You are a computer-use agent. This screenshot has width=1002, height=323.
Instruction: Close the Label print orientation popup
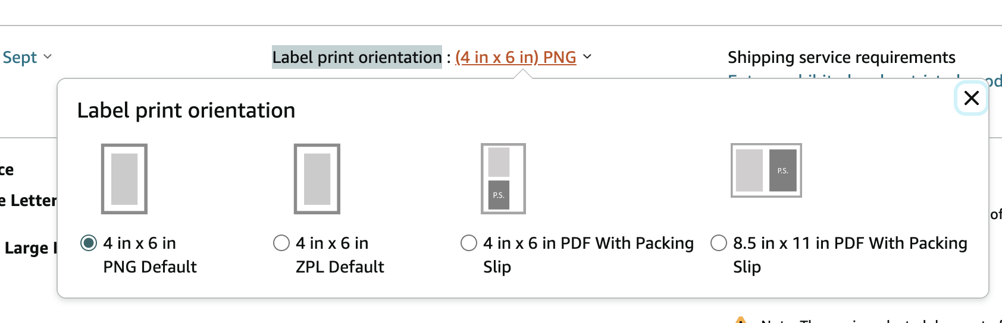(x=971, y=98)
